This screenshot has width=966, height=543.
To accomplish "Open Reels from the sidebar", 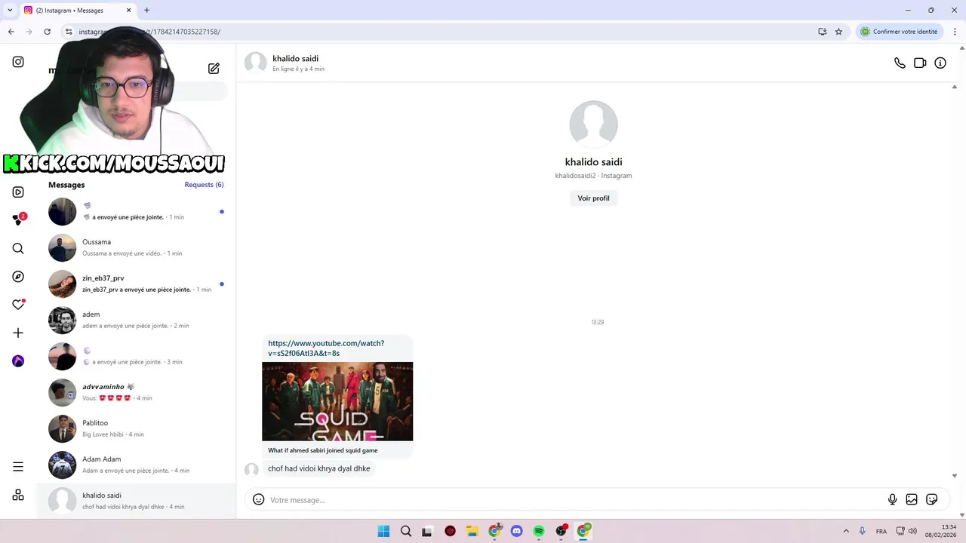I will point(18,192).
